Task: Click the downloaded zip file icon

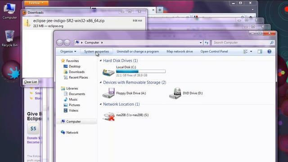Action: click(27, 23)
